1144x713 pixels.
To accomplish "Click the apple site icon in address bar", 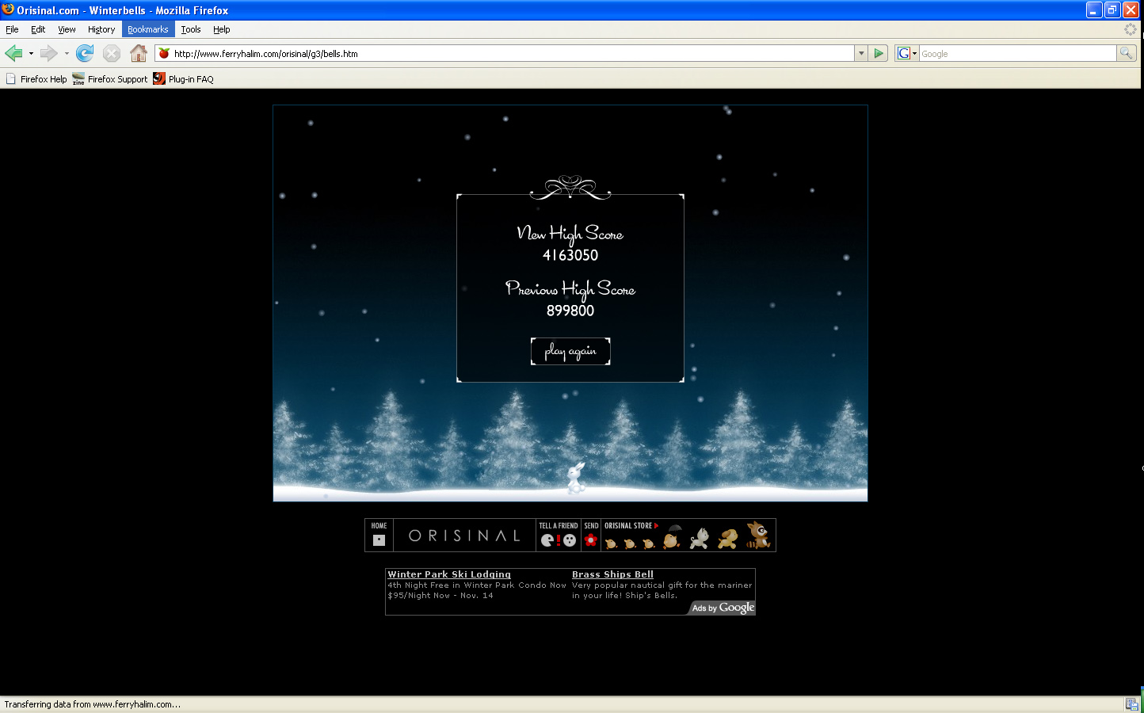I will click(164, 53).
